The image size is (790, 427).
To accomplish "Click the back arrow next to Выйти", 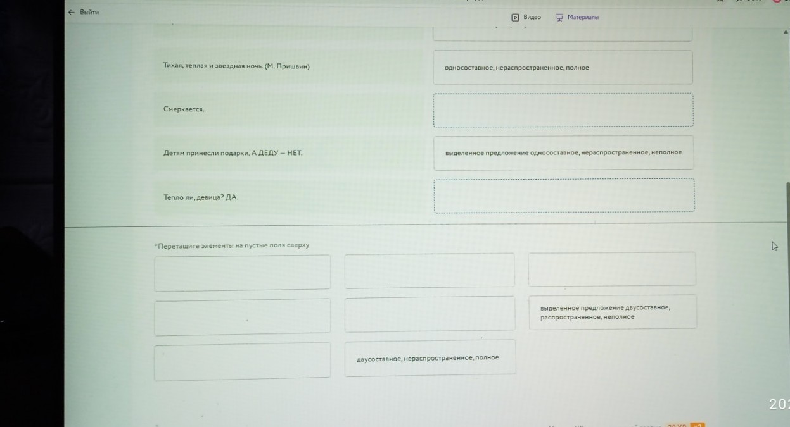I will [x=72, y=12].
